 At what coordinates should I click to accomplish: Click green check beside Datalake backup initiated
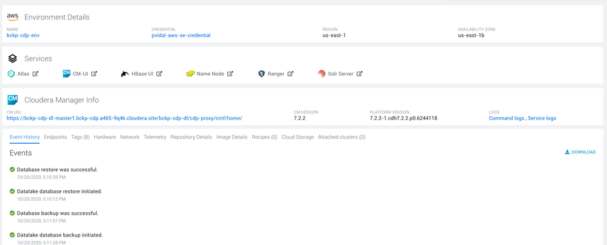click(12, 235)
